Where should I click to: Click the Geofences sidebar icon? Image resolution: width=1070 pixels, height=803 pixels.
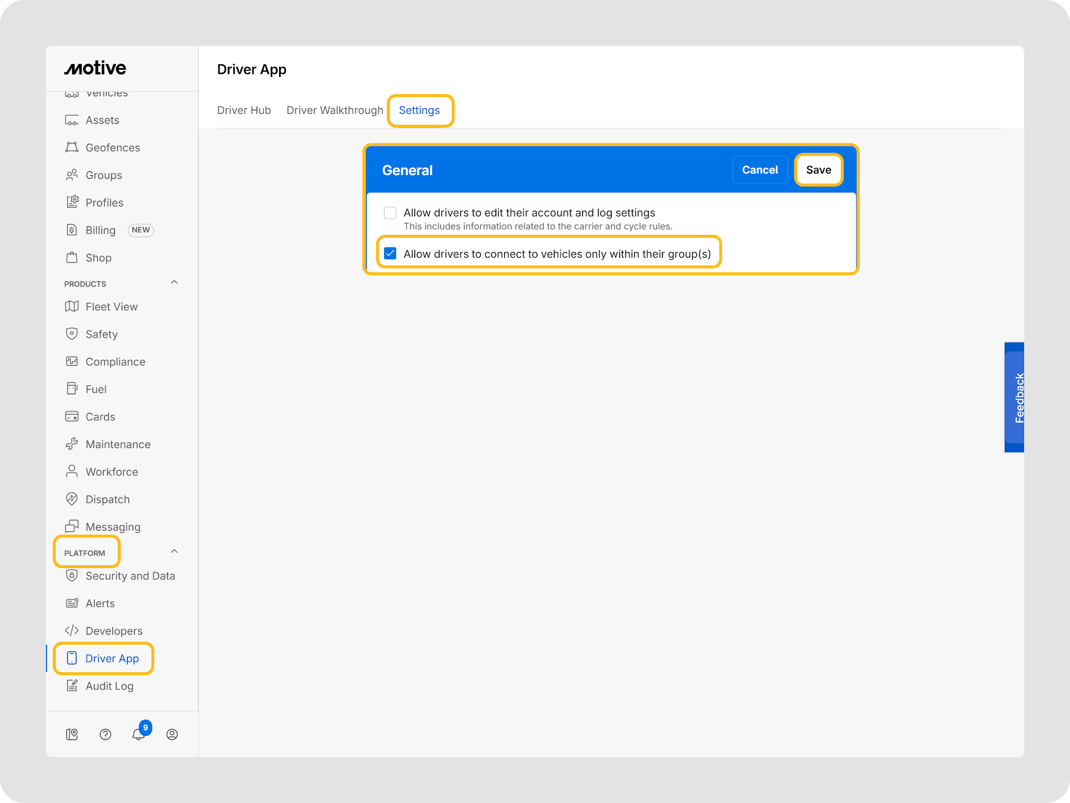click(x=72, y=147)
